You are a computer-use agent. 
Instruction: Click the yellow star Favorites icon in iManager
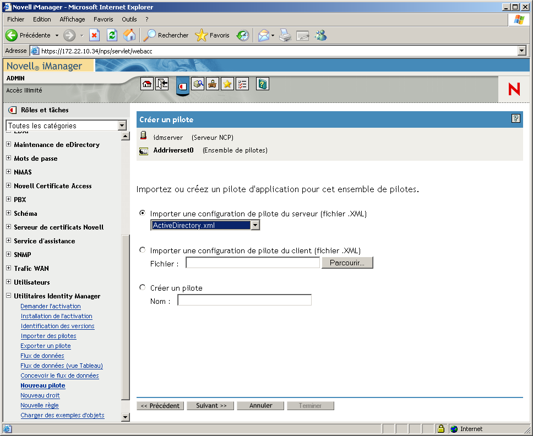click(x=226, y=84)
